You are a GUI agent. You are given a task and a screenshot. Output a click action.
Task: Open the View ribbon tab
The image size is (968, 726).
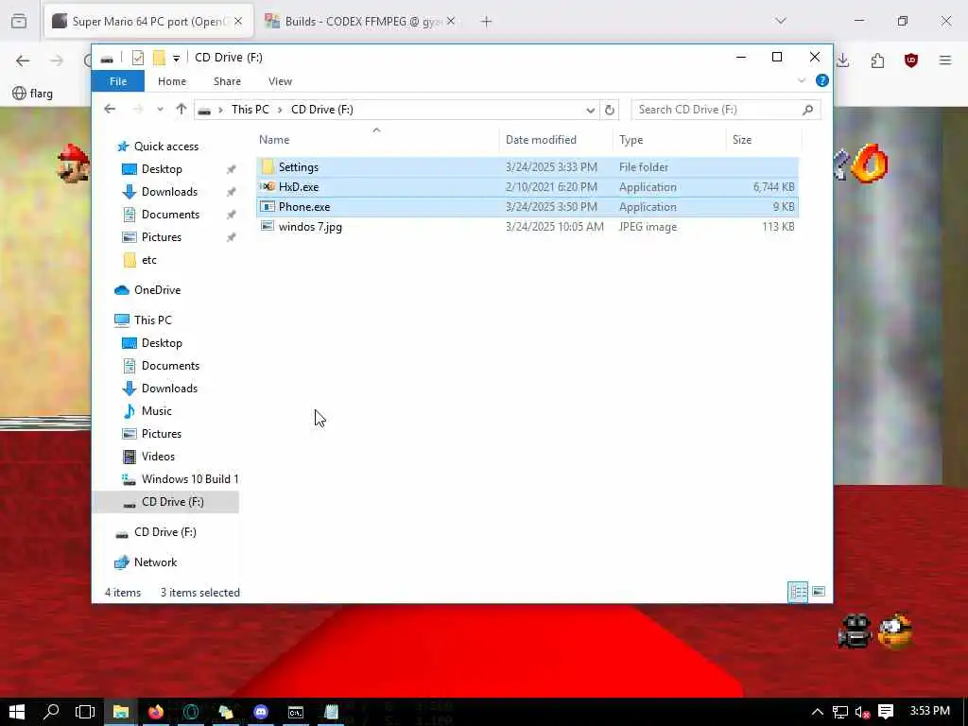click(x=280, y=81)
